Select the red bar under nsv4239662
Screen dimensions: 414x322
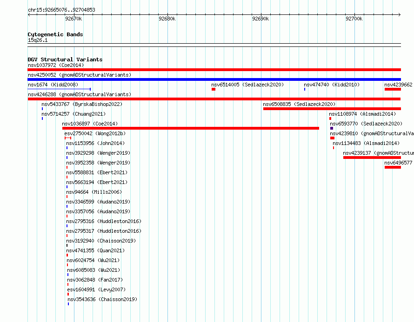[393, 89]
